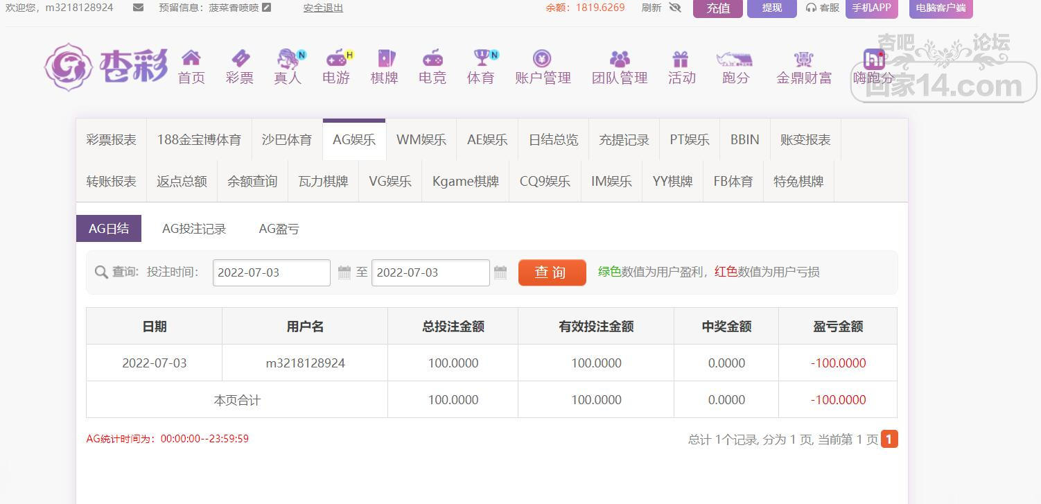Click the 安全退出 logout link
The width and height of the screenshot is (1041, 504).
323,8
